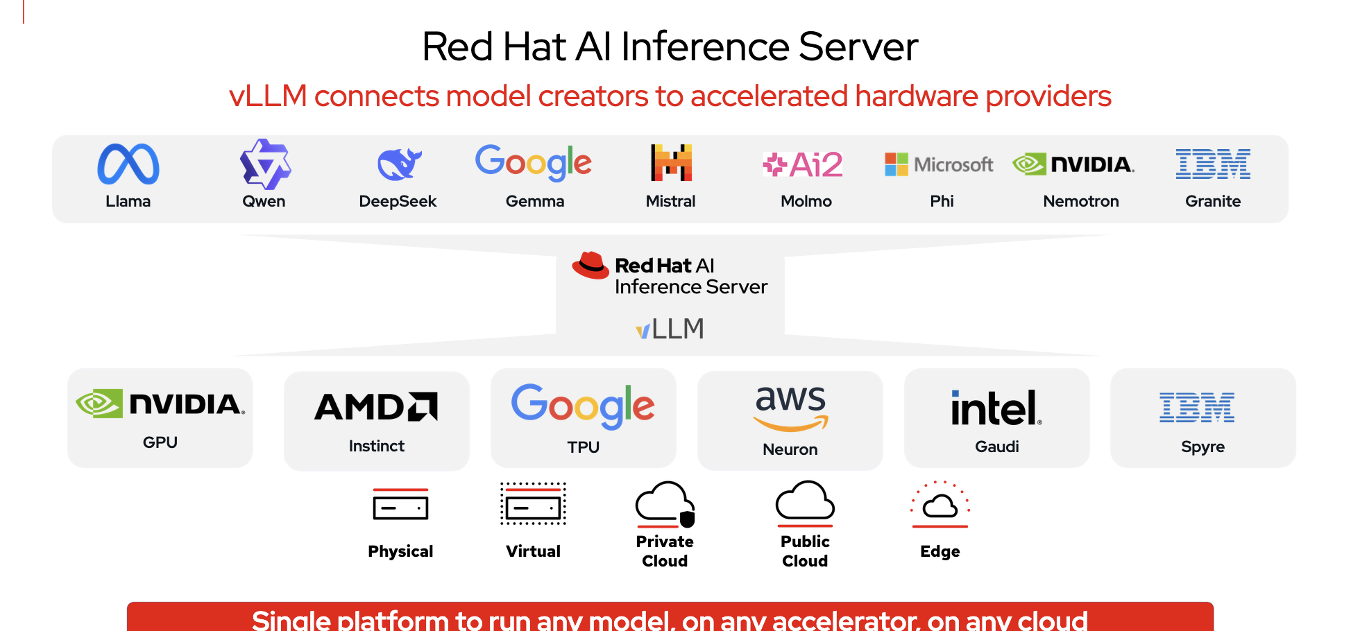Click the vLLM logo

670,329
